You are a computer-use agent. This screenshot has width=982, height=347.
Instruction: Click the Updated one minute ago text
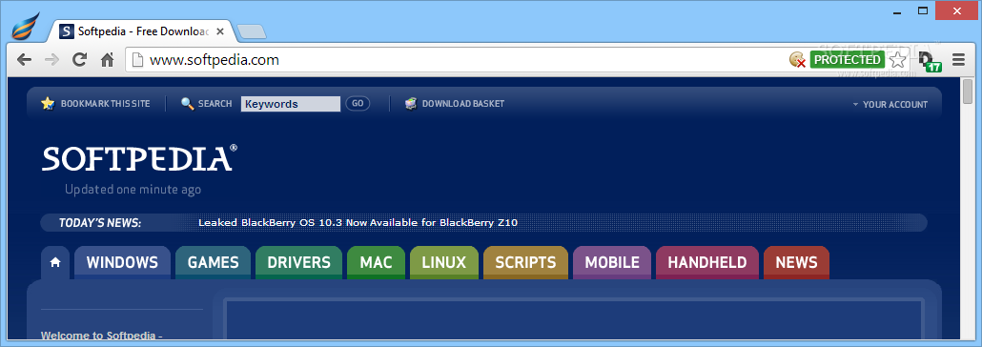click(133, 189)
